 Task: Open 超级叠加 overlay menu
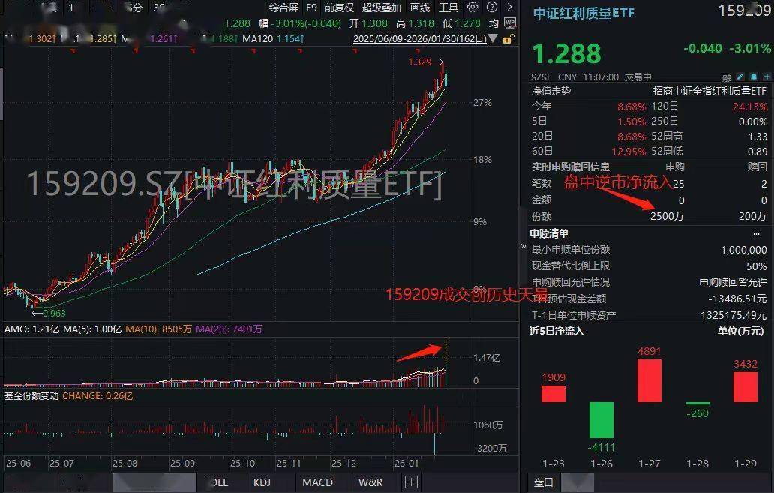pos(382,8)
